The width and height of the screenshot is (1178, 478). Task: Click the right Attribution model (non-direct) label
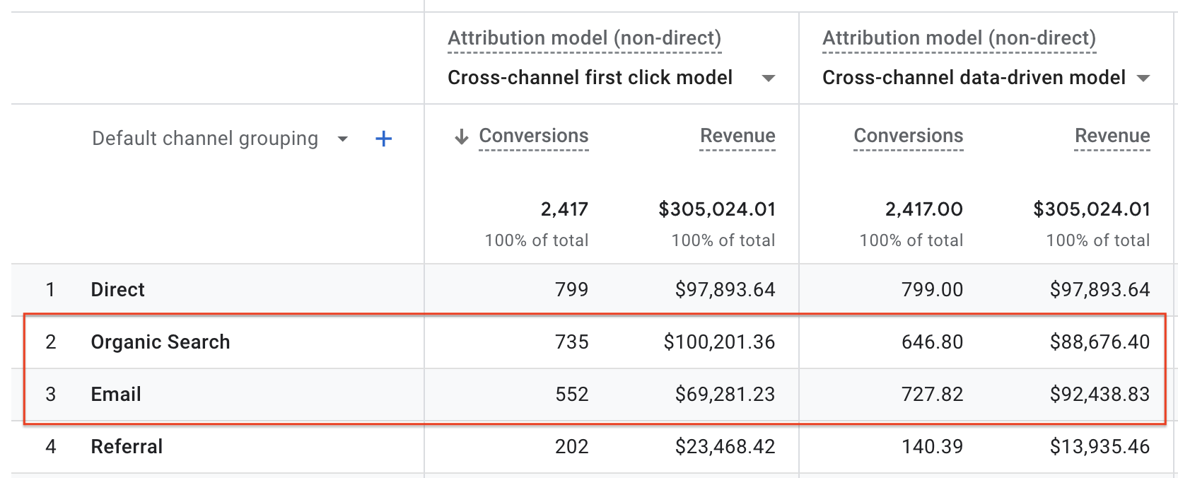tap(960, 38)
